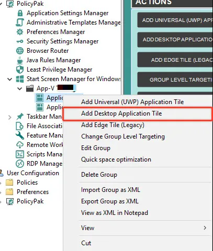Click the Application Settings Manager lock icon

coord(20,13)
